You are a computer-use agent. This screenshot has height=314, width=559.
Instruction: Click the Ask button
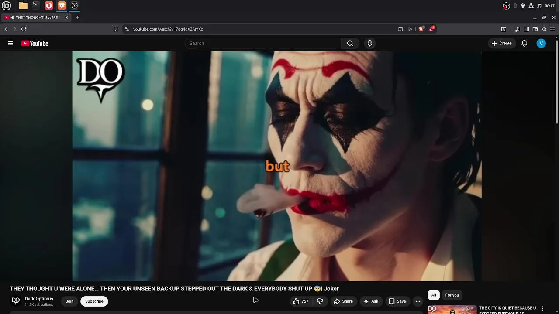[x=371, y=301]
